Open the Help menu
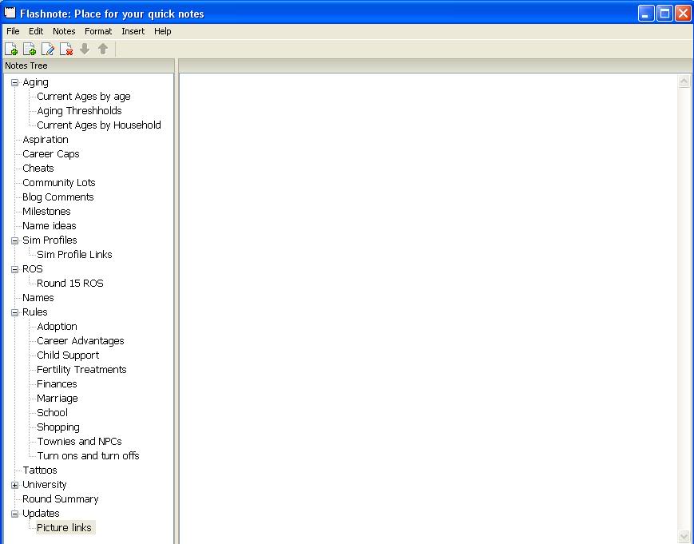Image resolution: width=694 pixels, height=544 pixels. tap(162, 31)
